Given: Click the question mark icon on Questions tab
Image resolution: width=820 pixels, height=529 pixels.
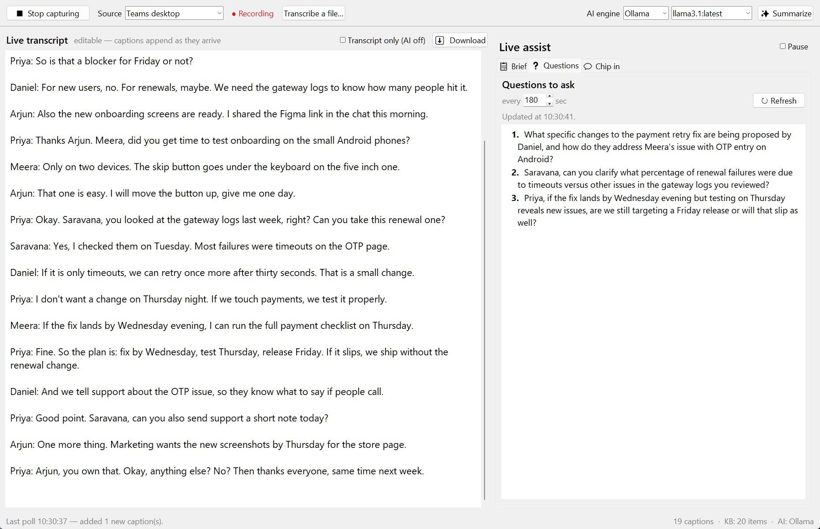Looking at the screenshot, I should [536, 66].
